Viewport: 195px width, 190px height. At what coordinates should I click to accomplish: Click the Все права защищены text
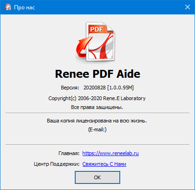pyautogui.click(x=97, y=107)
